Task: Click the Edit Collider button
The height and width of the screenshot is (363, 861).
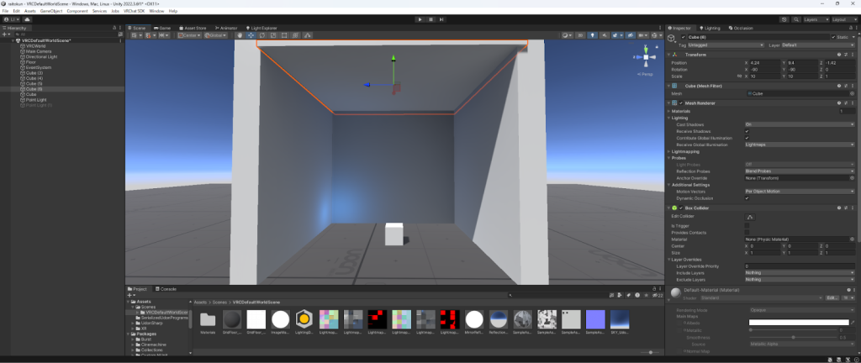Action: (751, 217)
